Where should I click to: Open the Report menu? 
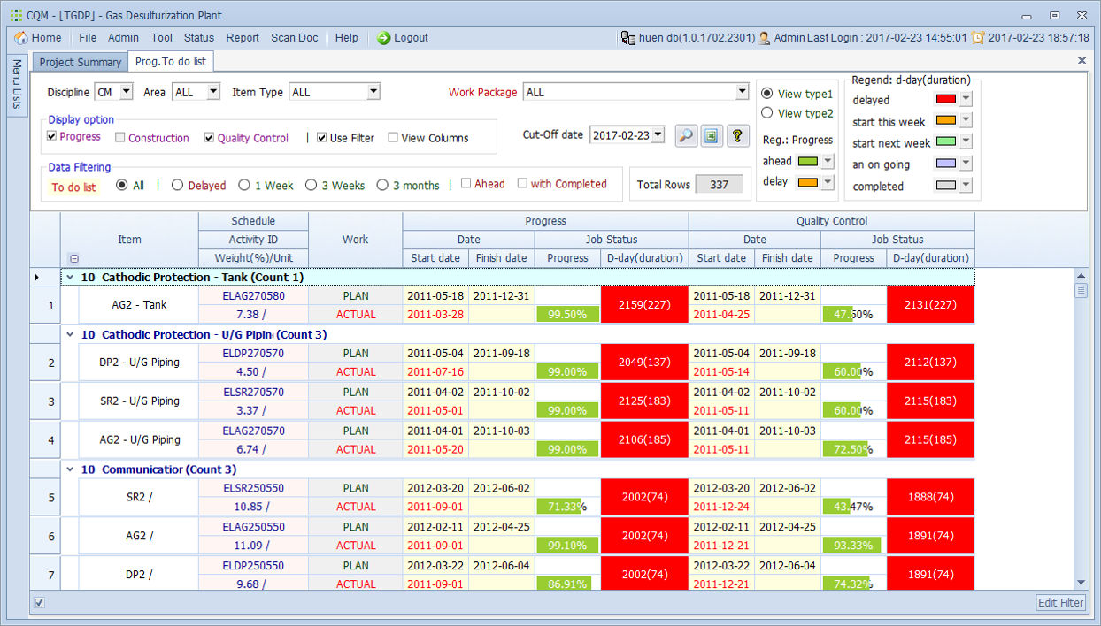(242, 38)
